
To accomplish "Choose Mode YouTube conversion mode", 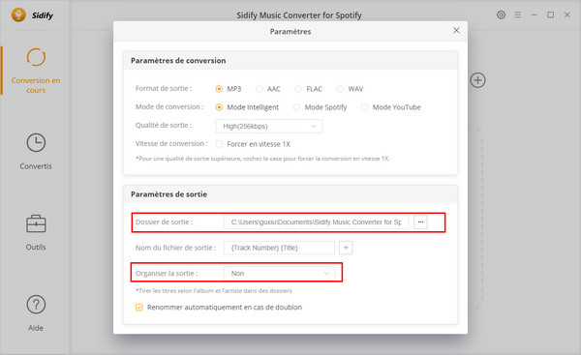I will 365,107.
